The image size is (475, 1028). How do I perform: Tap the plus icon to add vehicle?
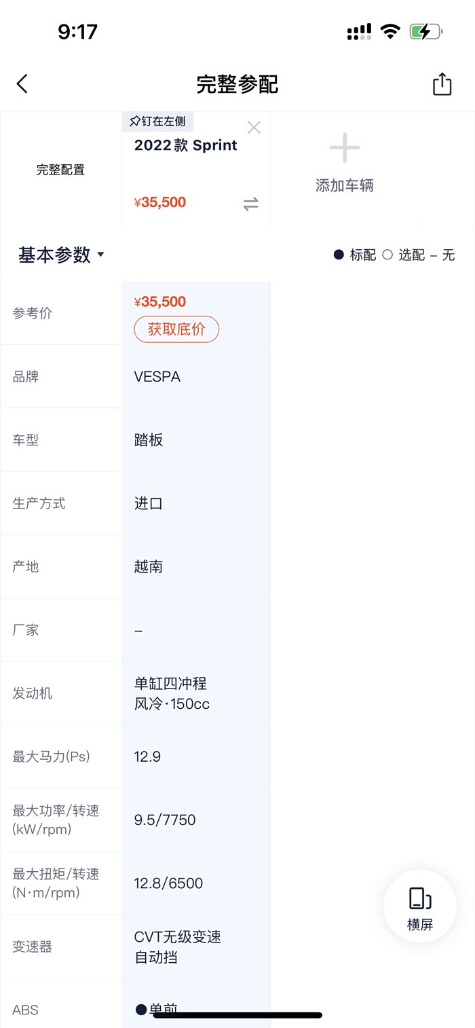[x=345, y=148]
